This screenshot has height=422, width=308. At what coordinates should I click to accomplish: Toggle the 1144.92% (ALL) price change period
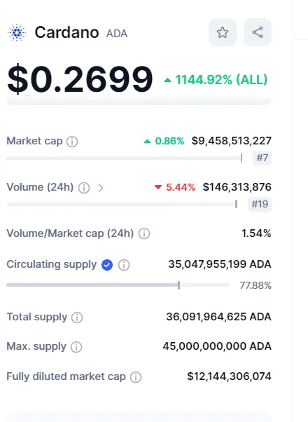tap(216, 80)
